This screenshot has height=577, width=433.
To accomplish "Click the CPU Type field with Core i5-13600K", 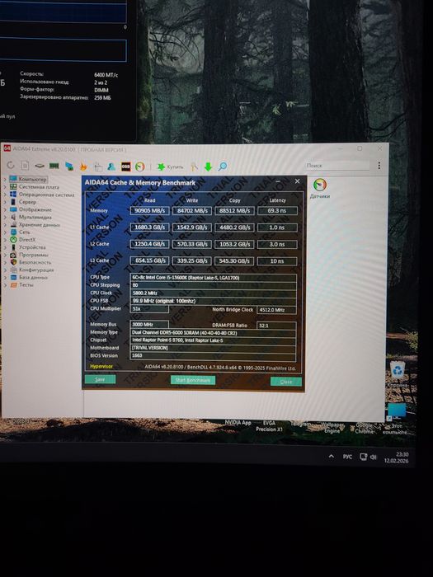I will (213, 278).
